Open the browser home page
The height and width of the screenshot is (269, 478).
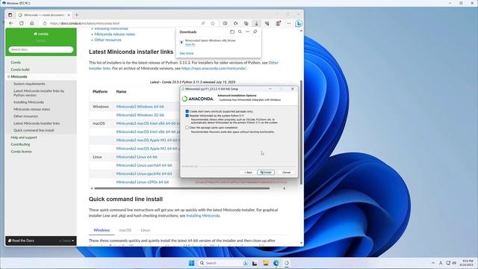31,23
